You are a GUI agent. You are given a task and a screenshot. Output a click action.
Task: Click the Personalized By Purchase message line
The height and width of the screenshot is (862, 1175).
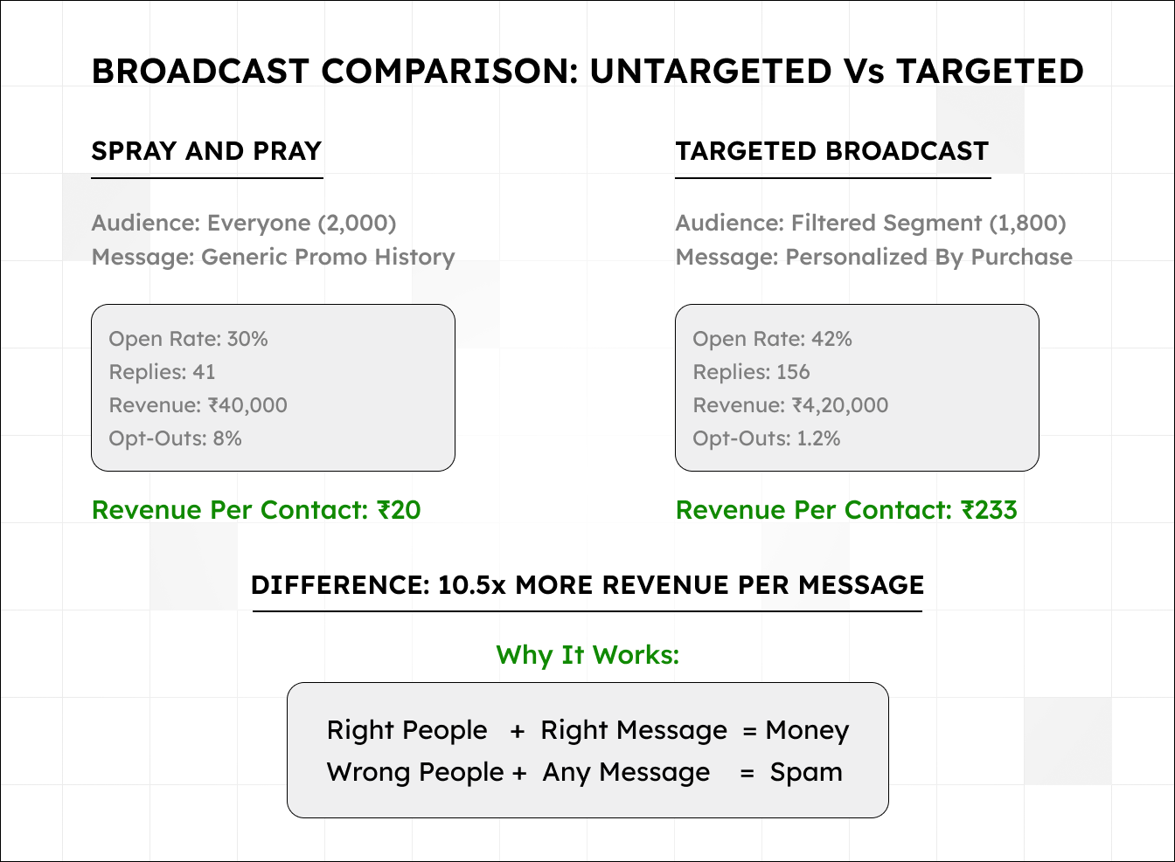point(873,257)
